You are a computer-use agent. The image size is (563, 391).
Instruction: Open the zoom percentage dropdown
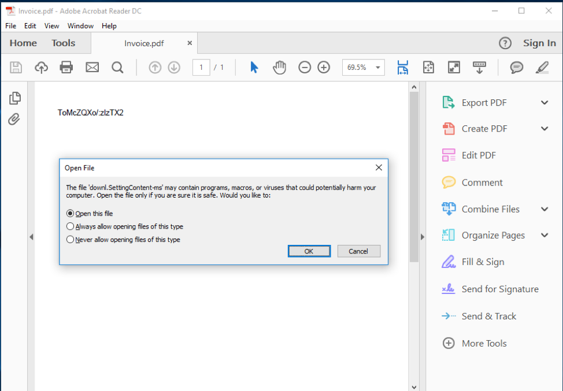coord(377,68)
